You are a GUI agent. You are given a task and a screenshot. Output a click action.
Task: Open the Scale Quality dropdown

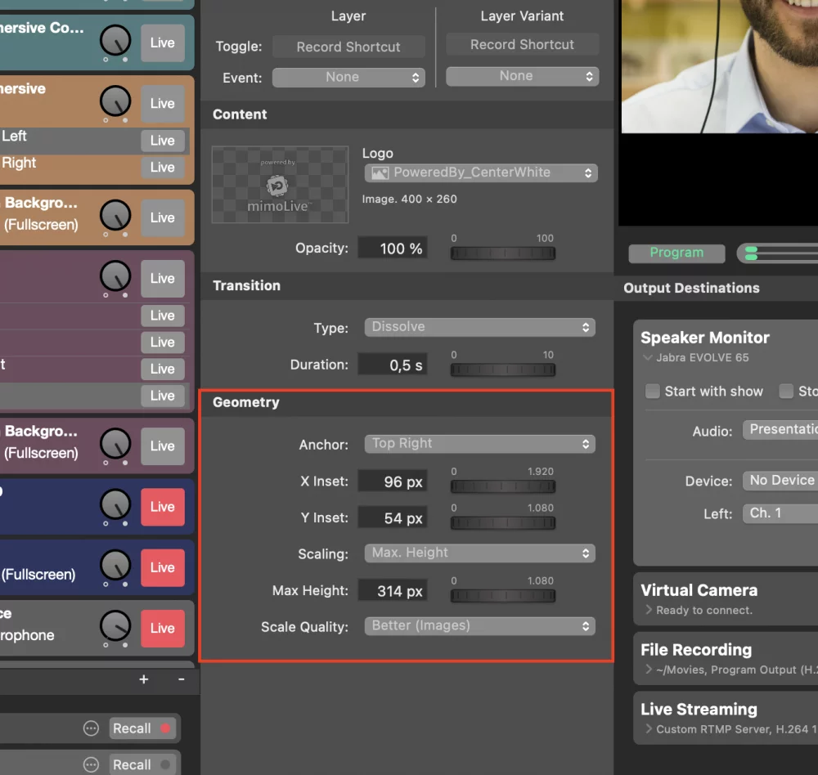pos(479,626)
